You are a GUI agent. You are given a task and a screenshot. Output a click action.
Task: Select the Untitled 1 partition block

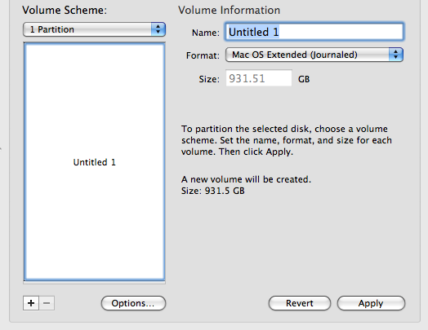[x=95, y=162]
